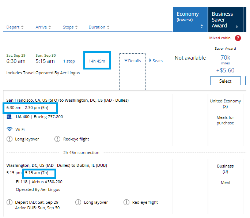250x218 pixels.
Task: Click the Dublin segment Red-eye flight warning icon
Action: click(126, 202)
